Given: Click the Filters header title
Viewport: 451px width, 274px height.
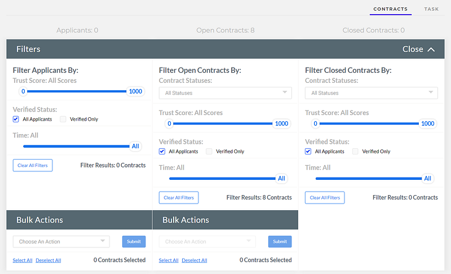Looking at the screenshot, I should point(28,49).
